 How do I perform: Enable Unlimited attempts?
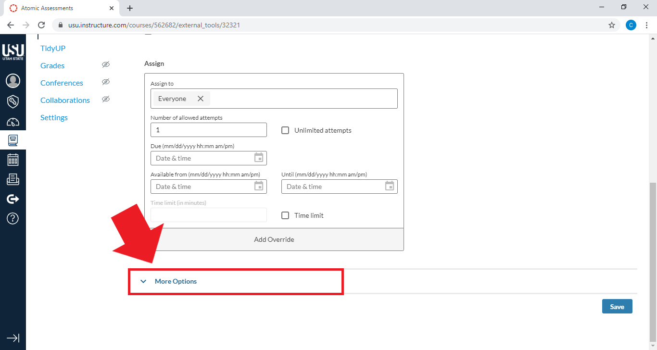click(285, 130)
